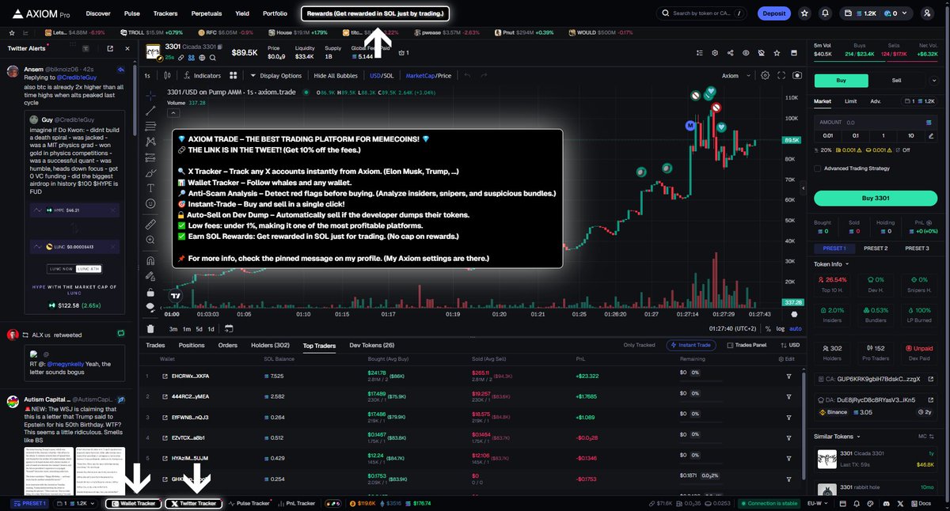Viewport: 950px width, 511px height.
Task: Toggle chart fullscreen icon
Action: click(x=781, y=75)
